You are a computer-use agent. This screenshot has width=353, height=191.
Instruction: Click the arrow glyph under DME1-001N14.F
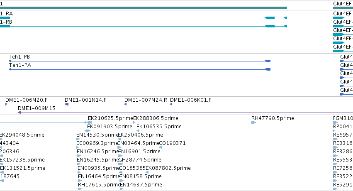pyautogui.click(x=66, y=104)
